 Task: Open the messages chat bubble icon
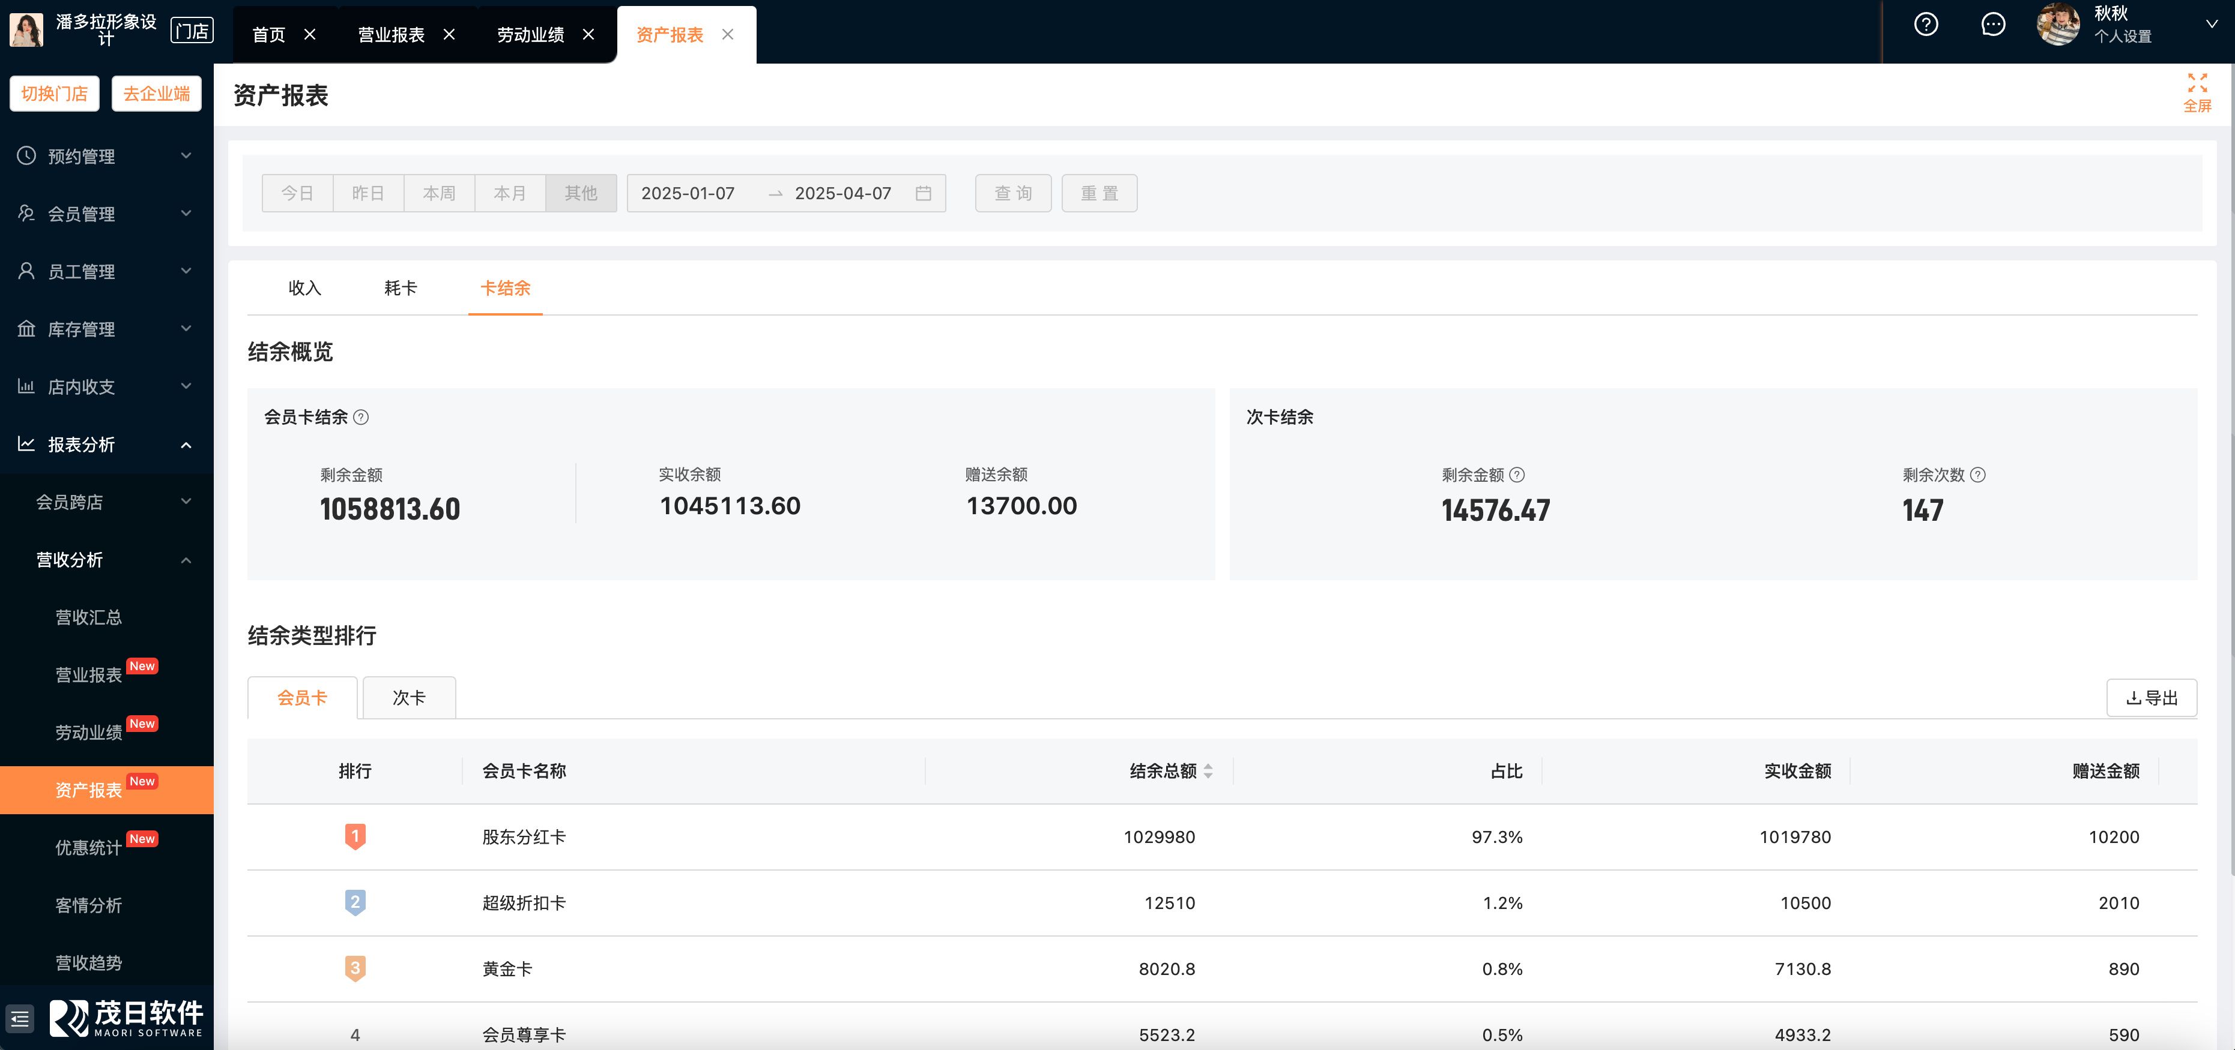1993,24
